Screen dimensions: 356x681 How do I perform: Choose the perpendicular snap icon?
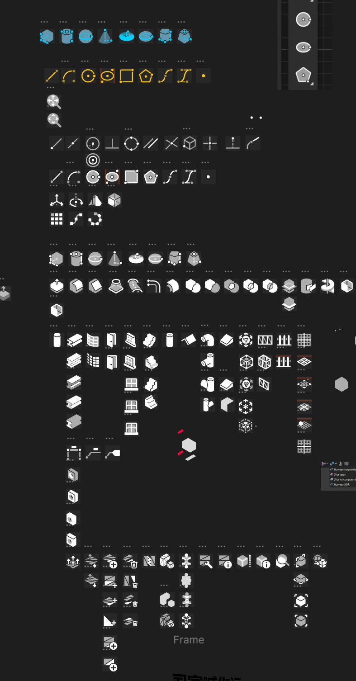pos(112,144)
